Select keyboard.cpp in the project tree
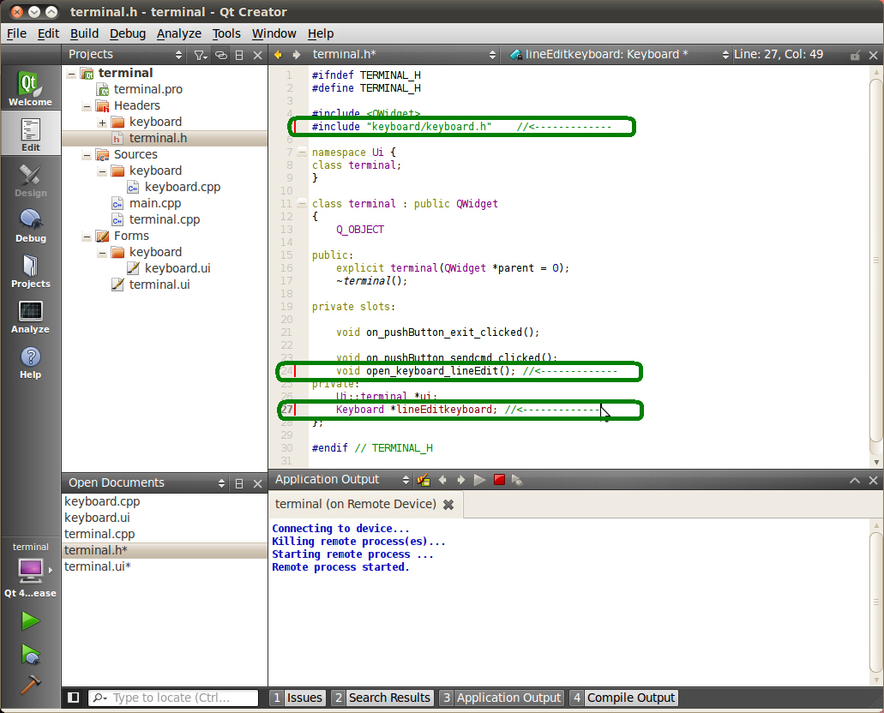Screen dimensions: 884x713 click(x=182, y=187)
